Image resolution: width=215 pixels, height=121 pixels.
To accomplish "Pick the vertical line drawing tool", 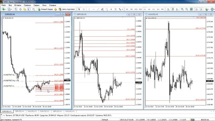I will click(x=89, y=9).
